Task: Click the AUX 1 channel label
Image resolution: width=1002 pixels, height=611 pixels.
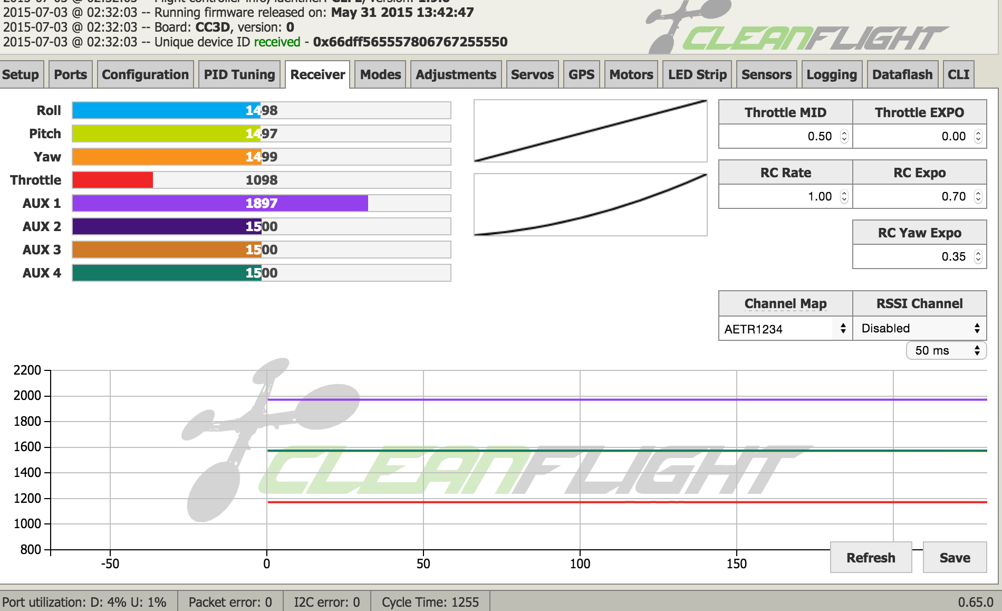Action: (x=42, y=203)
